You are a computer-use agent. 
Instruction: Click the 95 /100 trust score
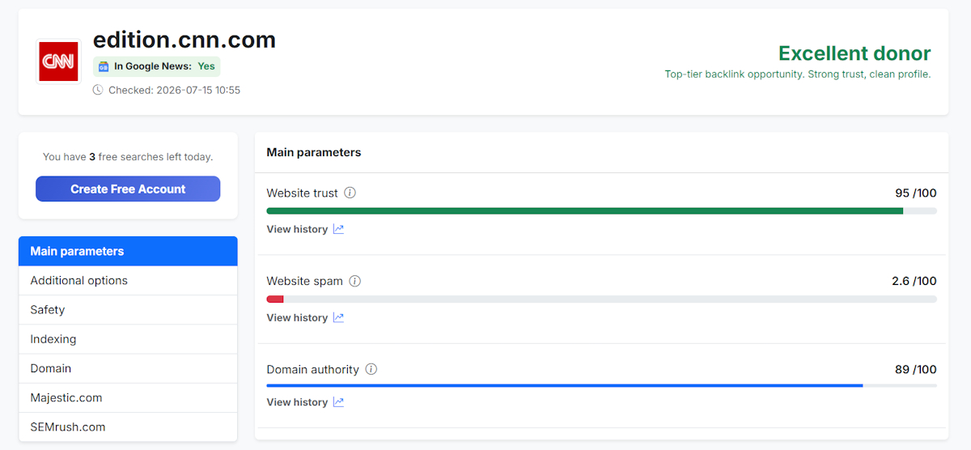coord(916,193)
